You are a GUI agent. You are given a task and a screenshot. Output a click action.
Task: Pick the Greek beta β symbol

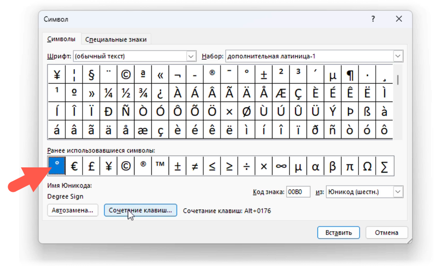tap(332, 166)
